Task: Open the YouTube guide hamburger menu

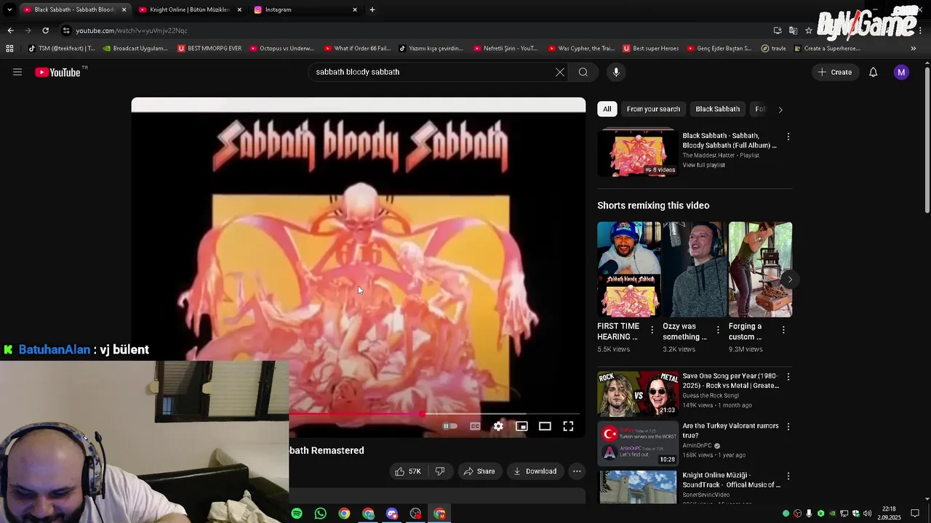Action: pyautogui.click(x=17, y=72)
